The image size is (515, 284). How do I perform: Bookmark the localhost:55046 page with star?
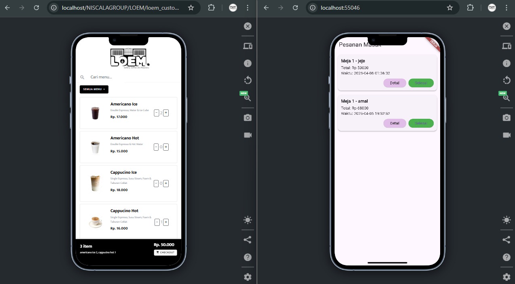click(x=449, y=8)
